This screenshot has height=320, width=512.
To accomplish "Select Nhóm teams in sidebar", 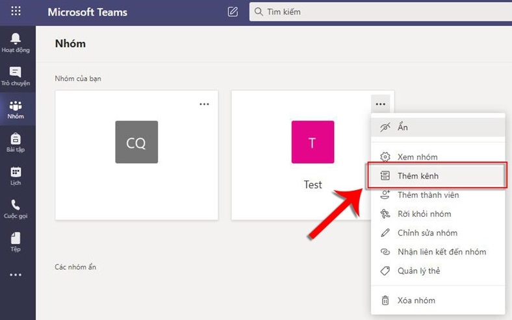I will tap(16, 109).
